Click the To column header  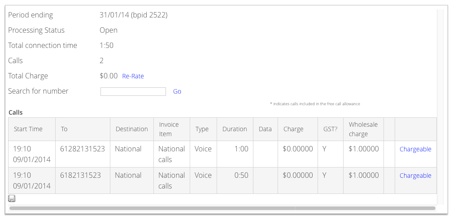[64, 129]
